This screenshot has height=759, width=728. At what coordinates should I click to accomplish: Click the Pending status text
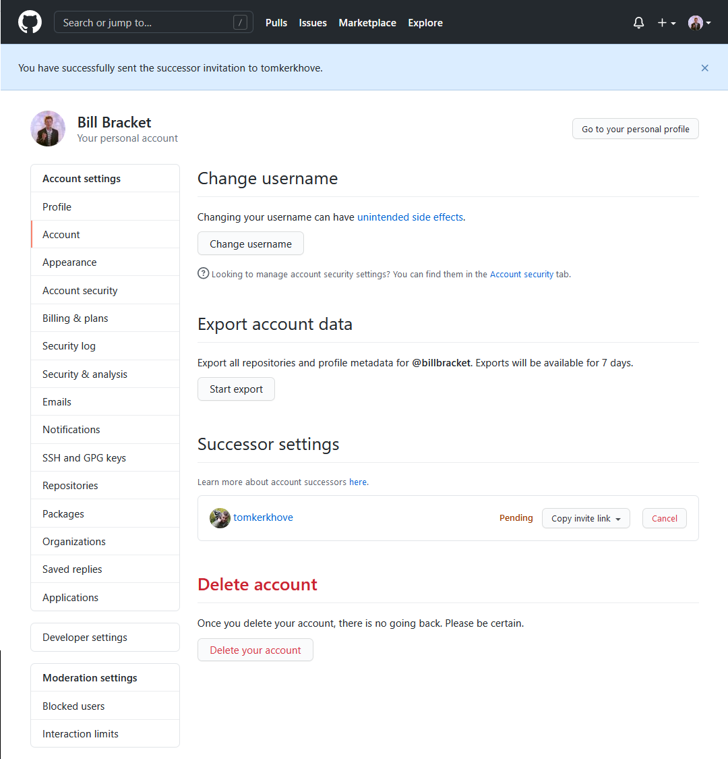516,518
